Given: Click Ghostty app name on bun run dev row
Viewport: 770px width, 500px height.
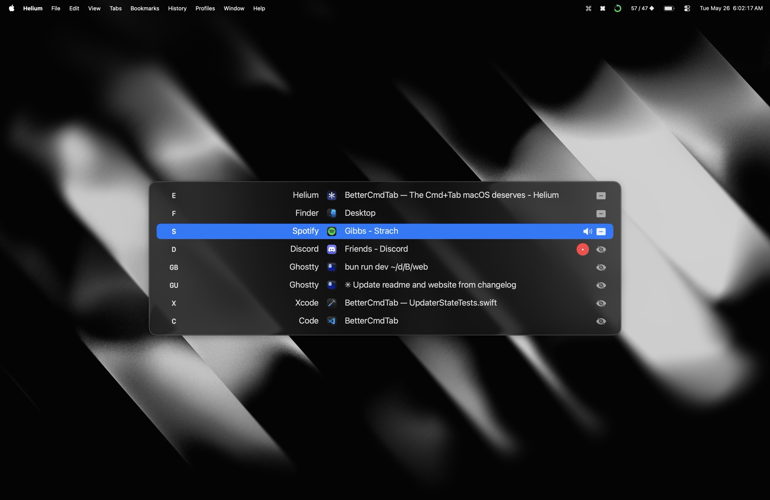Looking at the screenshot, I should [x=304, y=267].
